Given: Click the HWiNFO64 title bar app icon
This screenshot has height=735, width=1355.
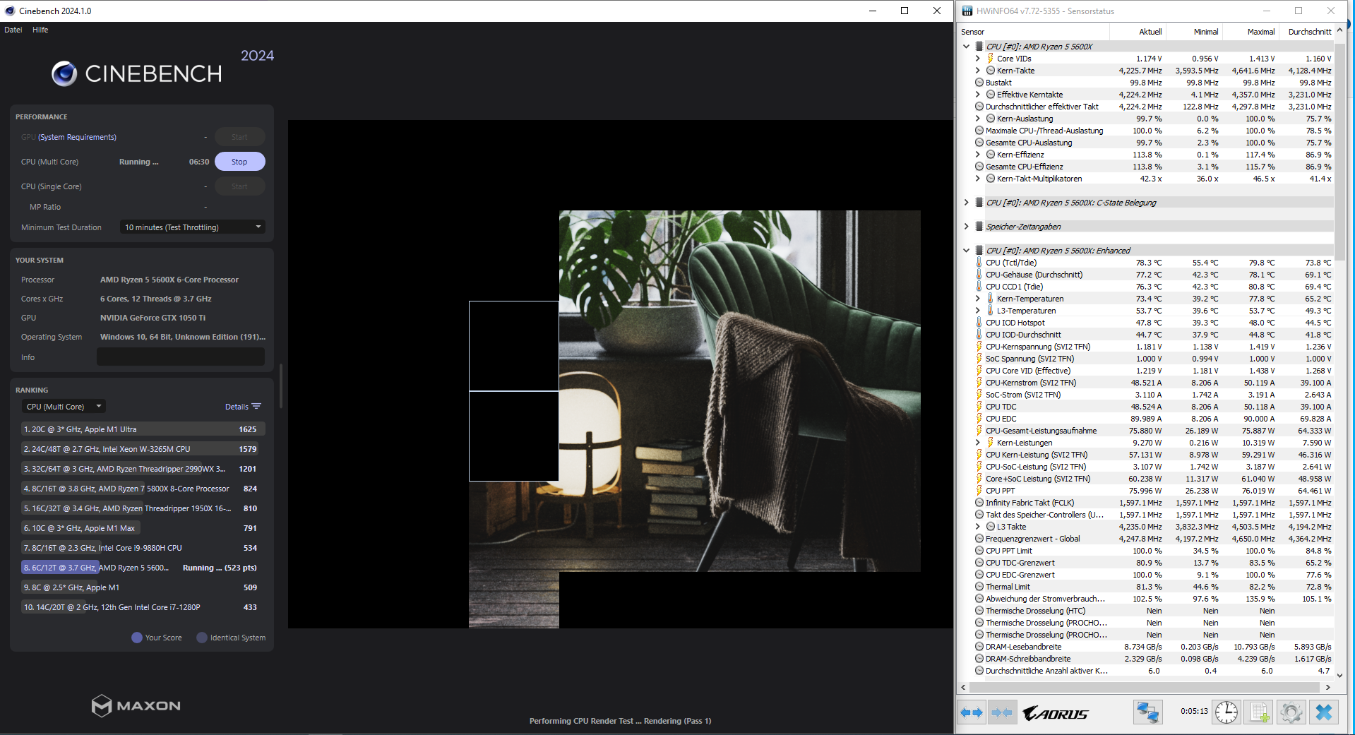Looking at the screenshot, I should (x=967, y=11).
